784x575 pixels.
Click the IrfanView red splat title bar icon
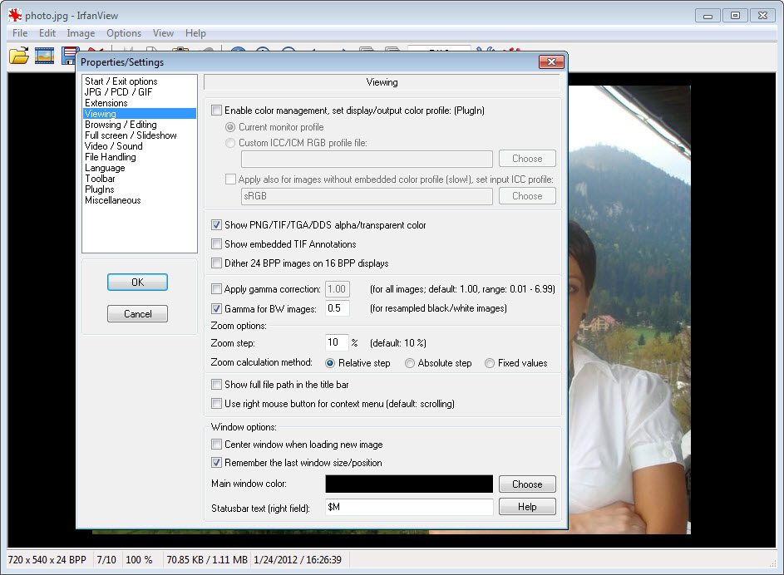15,16
